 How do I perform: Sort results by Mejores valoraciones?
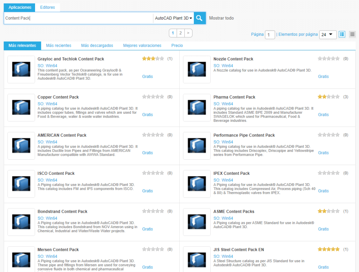click(x=142, y=46)
